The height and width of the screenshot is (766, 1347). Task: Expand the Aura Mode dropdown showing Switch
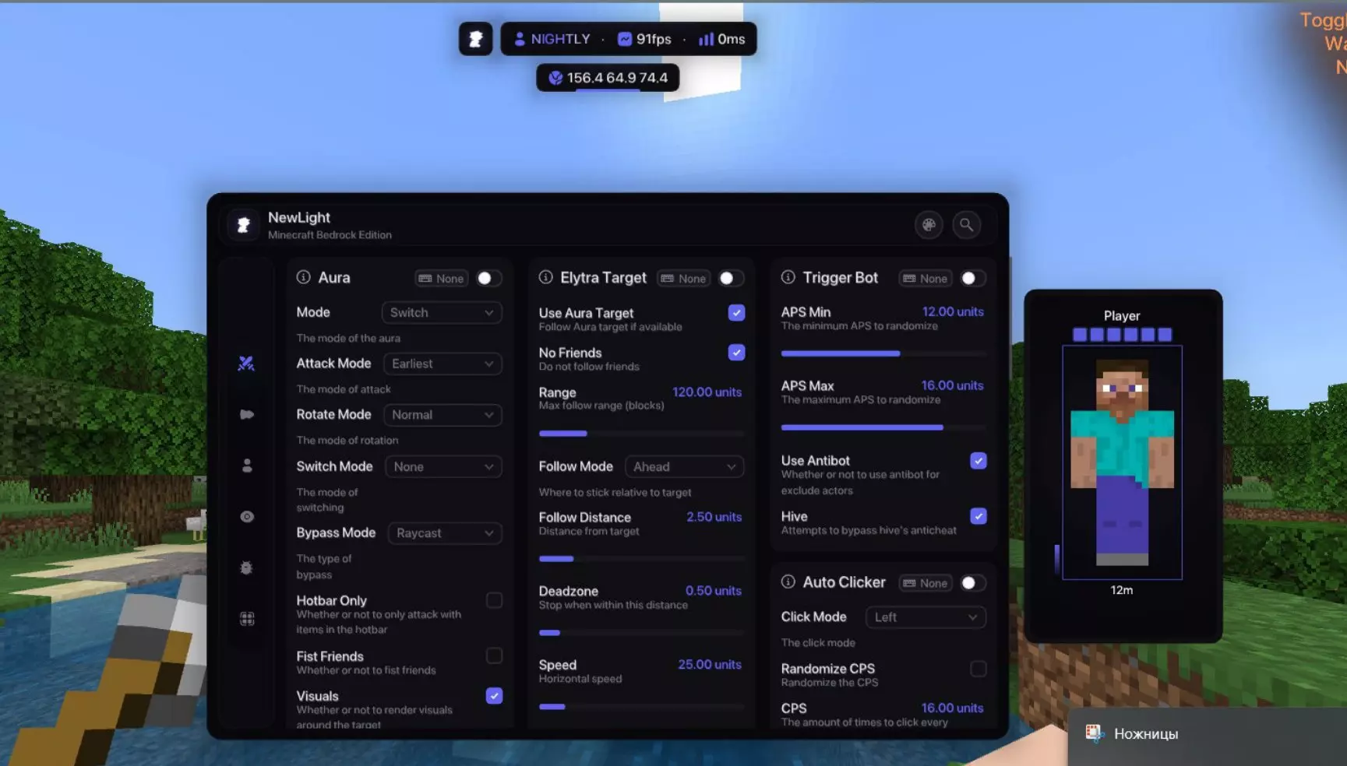(442, 312)
